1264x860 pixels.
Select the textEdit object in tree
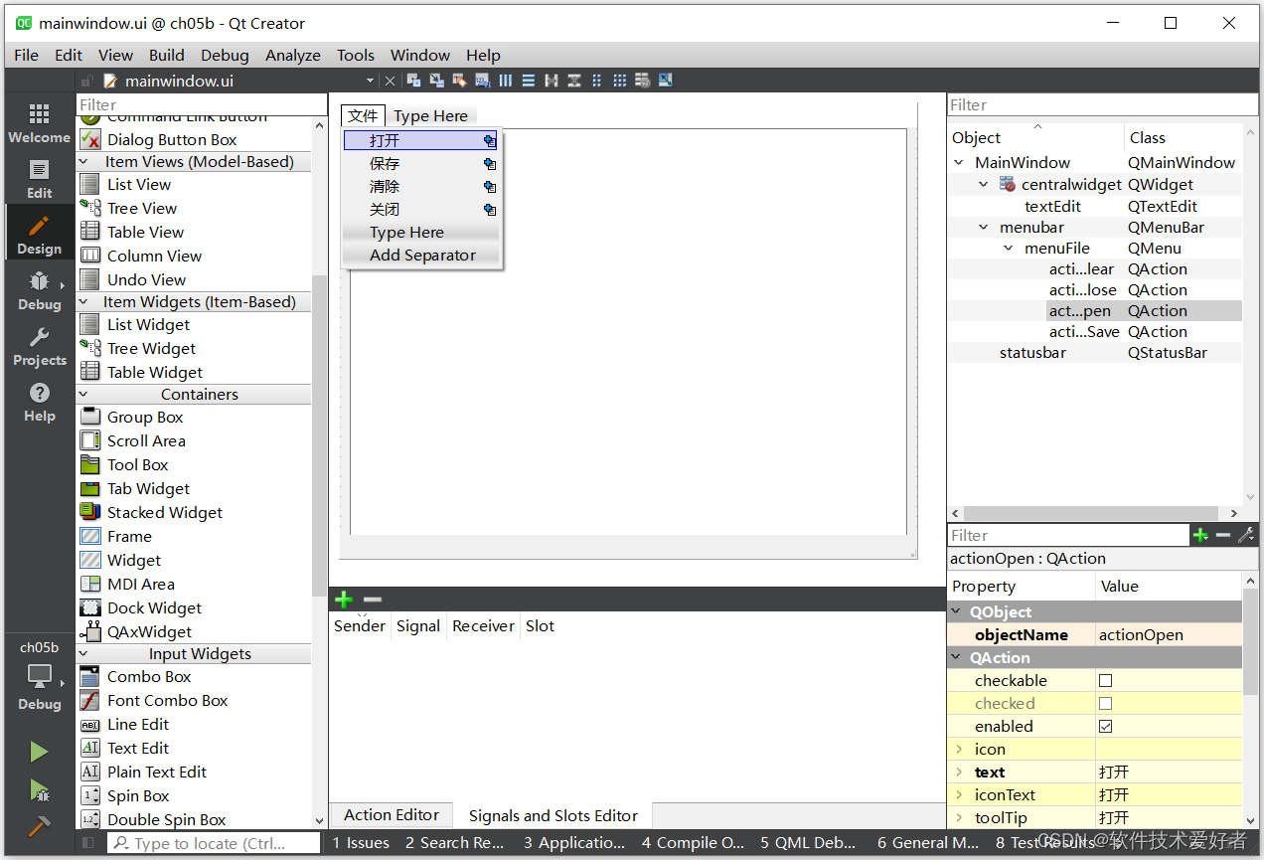[x=1053, y=207]
